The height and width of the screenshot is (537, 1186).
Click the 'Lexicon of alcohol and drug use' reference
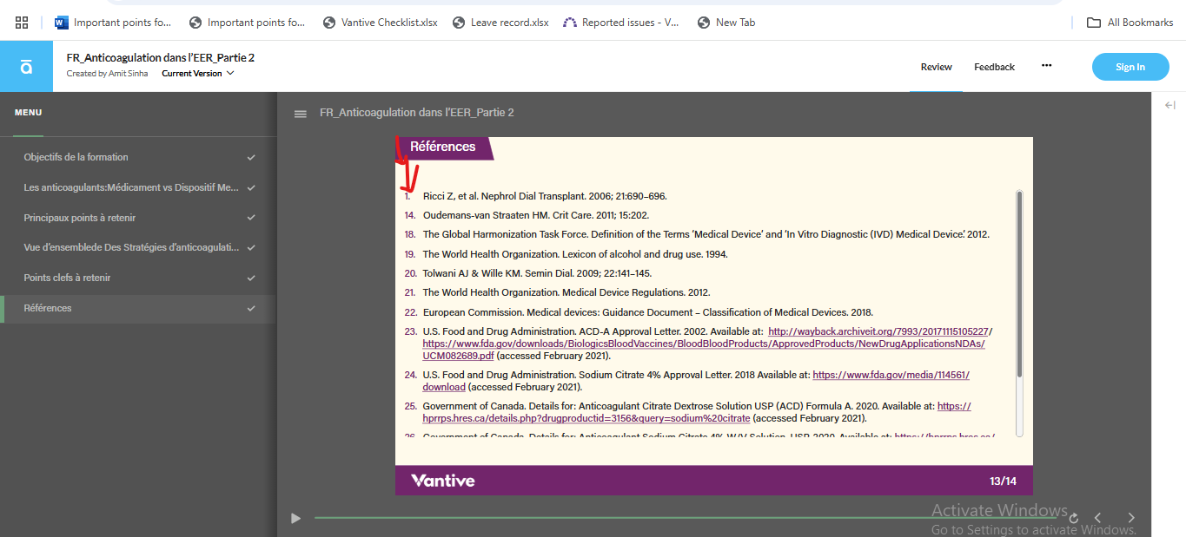(x=575, y=254)
